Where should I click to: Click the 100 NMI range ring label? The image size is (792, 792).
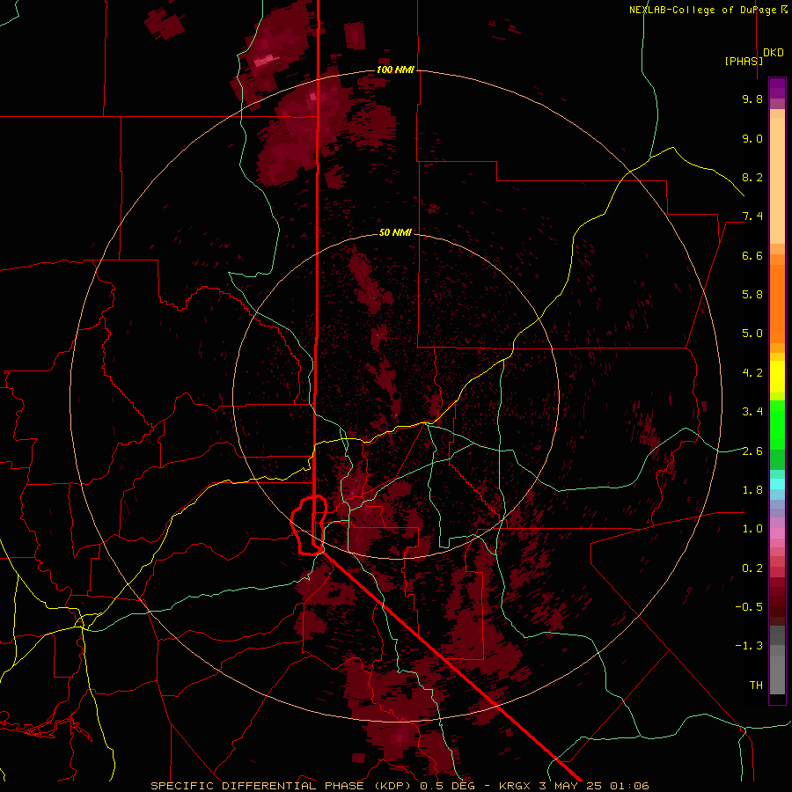395,70
